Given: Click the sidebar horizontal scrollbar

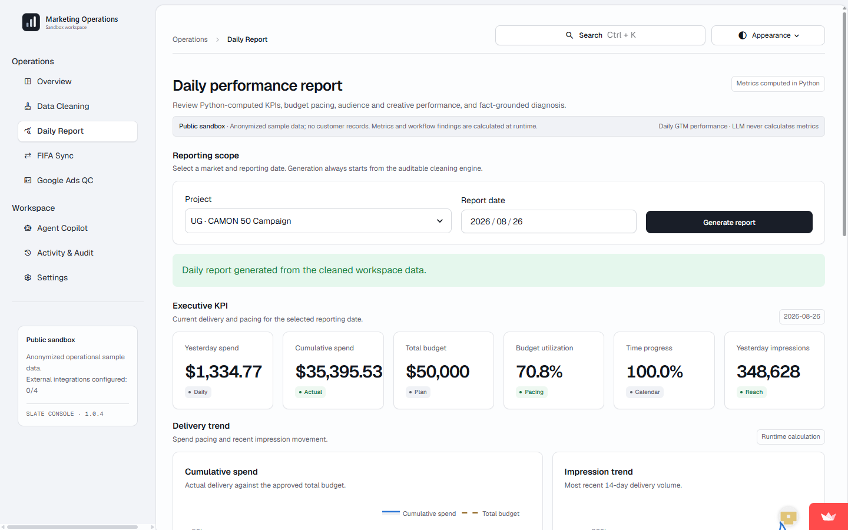Looking at the screenshot, I should (x=72, y=527).
